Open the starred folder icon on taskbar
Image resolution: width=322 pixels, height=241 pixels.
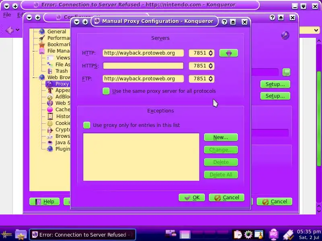(x=21, y=234)
